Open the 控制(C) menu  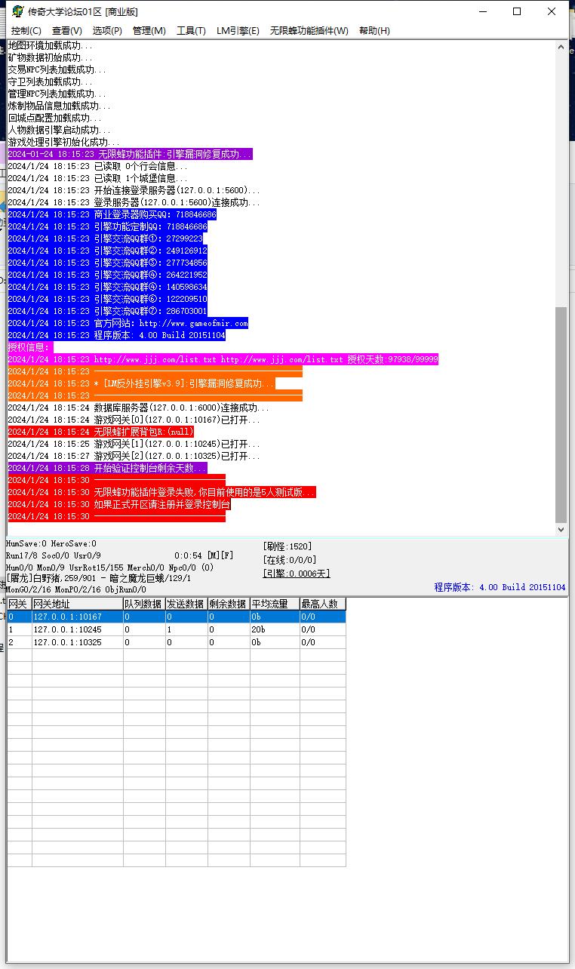[26, 31]
